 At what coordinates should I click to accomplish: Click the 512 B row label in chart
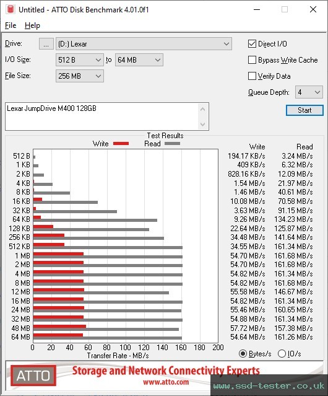(x=22, y=156)
